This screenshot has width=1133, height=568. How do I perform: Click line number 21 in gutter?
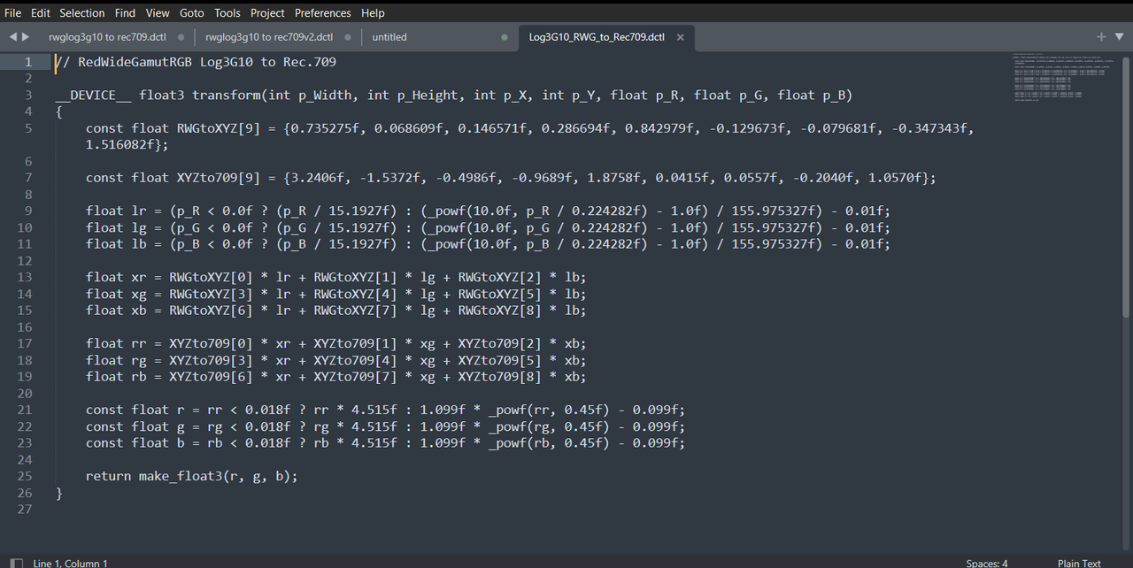[25, 410]
